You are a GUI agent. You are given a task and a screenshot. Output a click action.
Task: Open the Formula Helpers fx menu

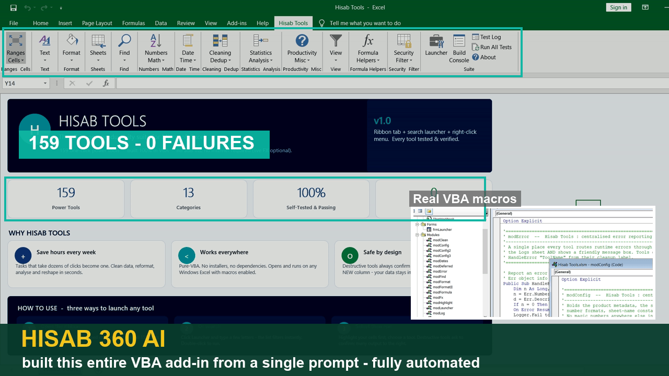tap(368, 49)
